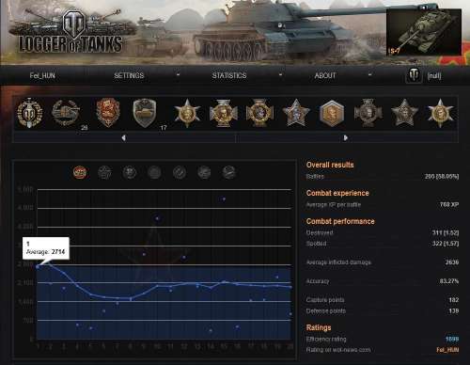Screen dimensions: 470x365
Task: Click the Combat performance heading
Action: coord(340,221)
